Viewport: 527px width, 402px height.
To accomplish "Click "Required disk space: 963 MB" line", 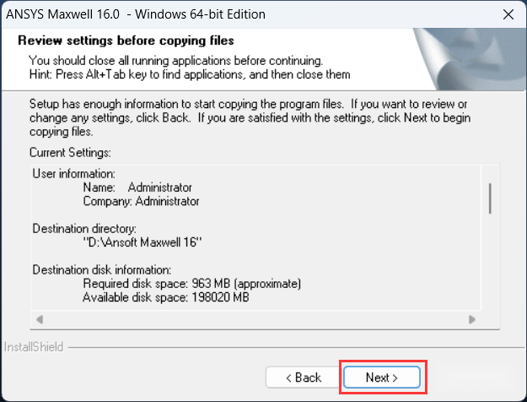I will pos(192,284).
